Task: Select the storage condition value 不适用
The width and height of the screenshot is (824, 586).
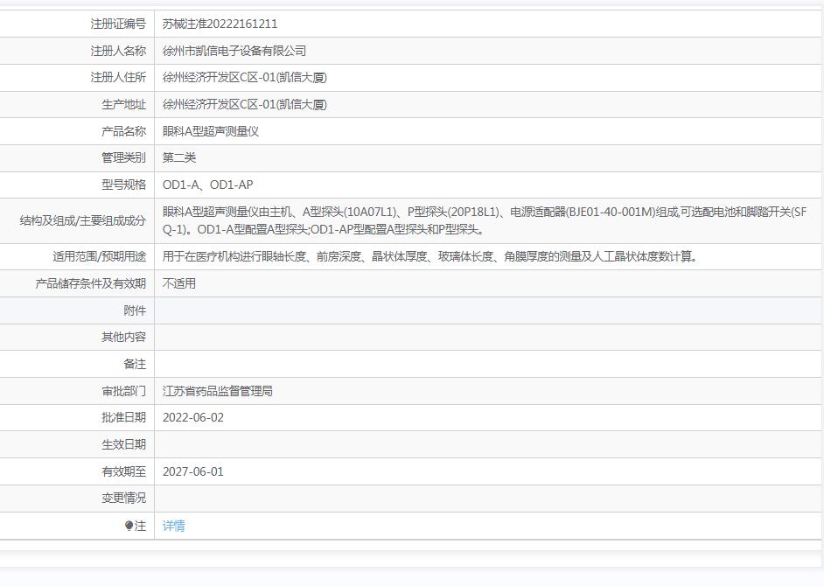Action: [x=179, y=283]
